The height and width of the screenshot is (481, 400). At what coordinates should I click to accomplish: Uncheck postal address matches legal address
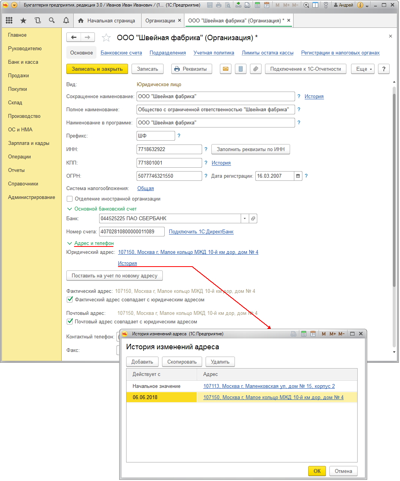[70, 321]
